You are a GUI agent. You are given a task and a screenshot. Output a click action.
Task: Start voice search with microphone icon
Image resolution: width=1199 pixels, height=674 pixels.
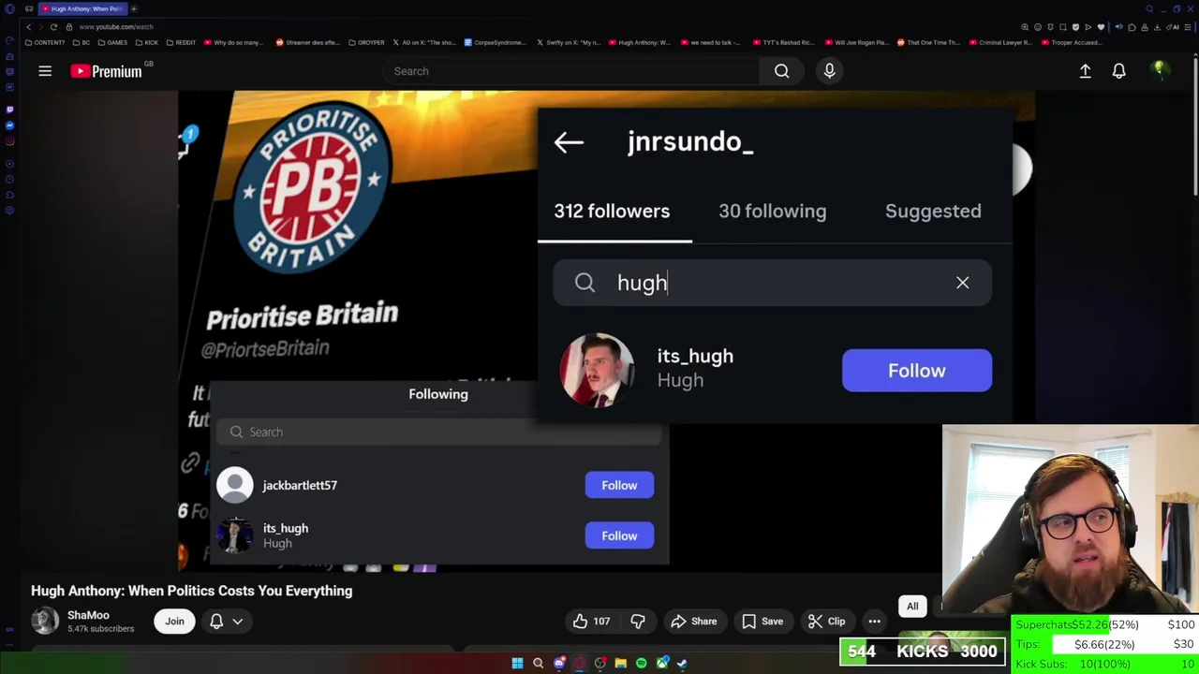tap(829, 71)
